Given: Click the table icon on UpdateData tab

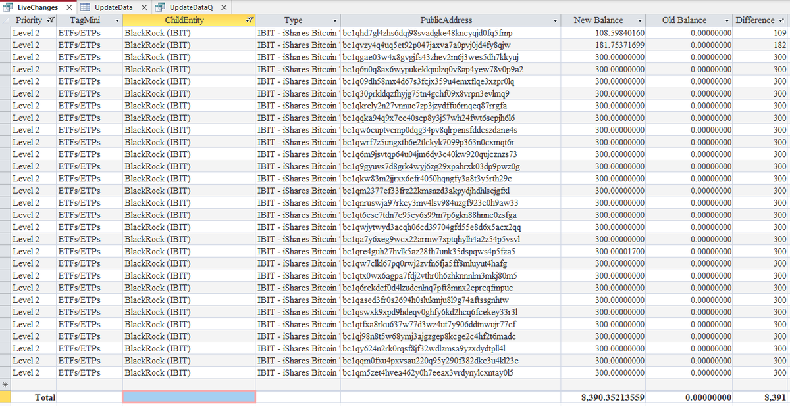Looking at the screenshot, I should 86,7.
